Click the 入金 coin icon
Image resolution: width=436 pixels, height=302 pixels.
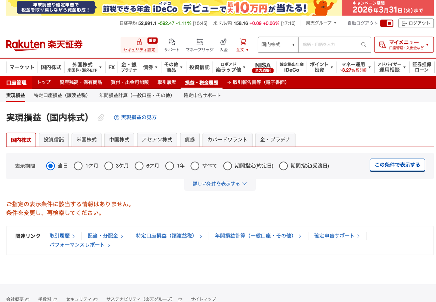(x=223, y=42)
